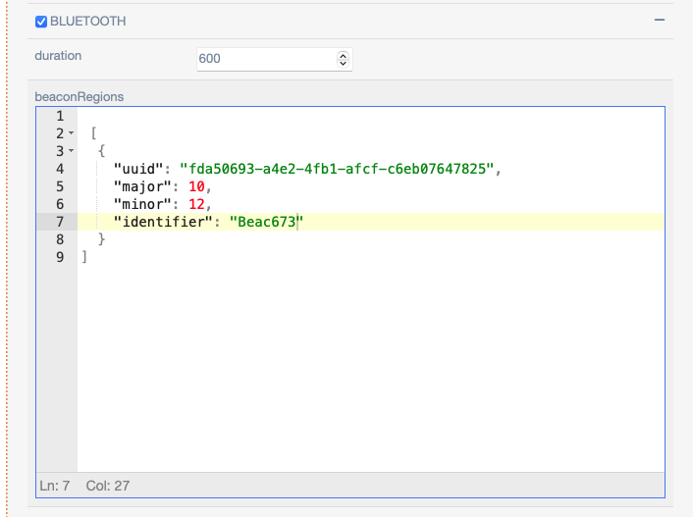Place cursor in "Beac673" identifier value
The height and width of the screenshot is (517, 693).
[266, 222]
